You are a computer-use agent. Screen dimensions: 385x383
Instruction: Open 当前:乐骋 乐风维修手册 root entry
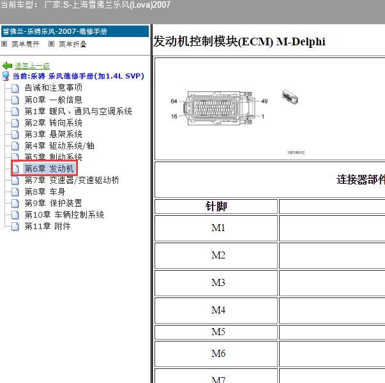(x=78, y=76)
